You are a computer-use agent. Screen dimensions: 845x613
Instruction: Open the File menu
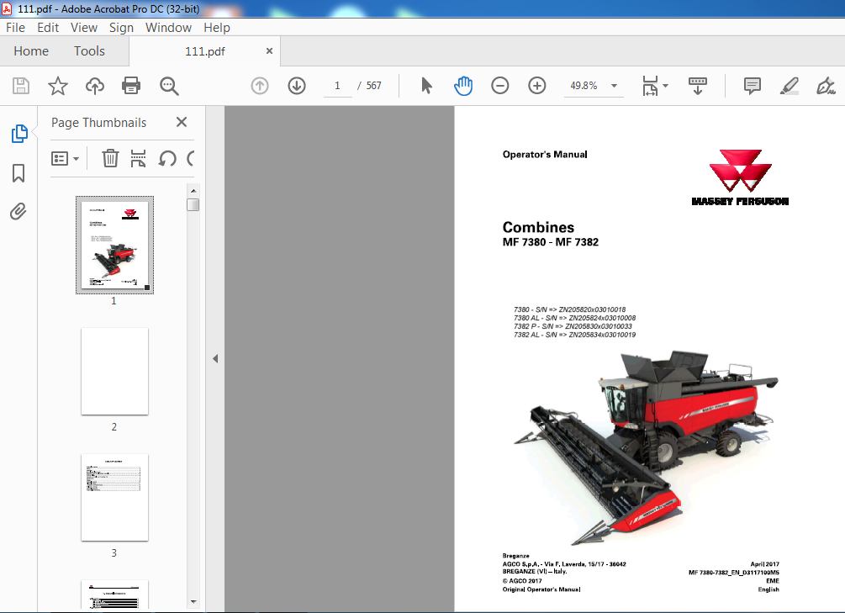[16, 28]
